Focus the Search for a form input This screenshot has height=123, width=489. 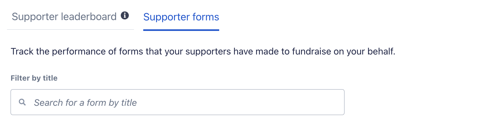pyautogui.click(x=178, y=102)
